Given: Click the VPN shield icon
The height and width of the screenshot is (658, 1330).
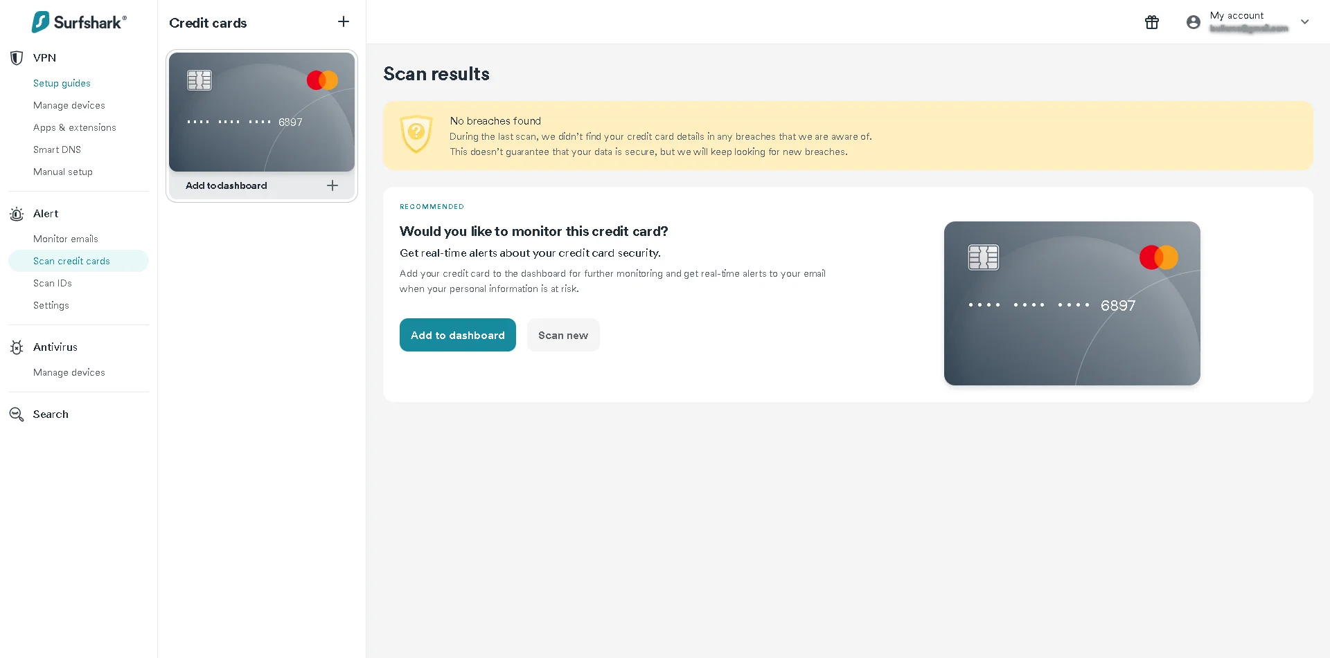Looking at the screenshot, I should pos(17,58).
